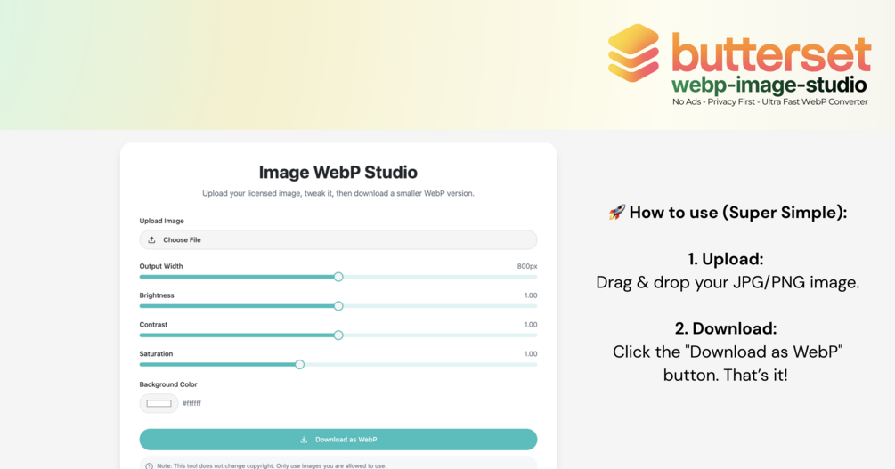Click the Image WebP Studio heading
The image size is (895, 469).
click(x=338, y=173)
